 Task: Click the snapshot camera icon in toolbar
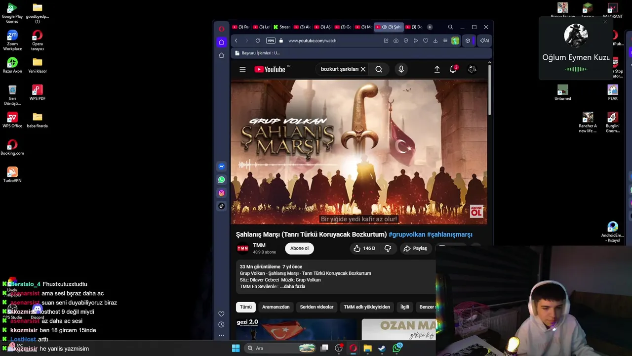coord(396,41)
